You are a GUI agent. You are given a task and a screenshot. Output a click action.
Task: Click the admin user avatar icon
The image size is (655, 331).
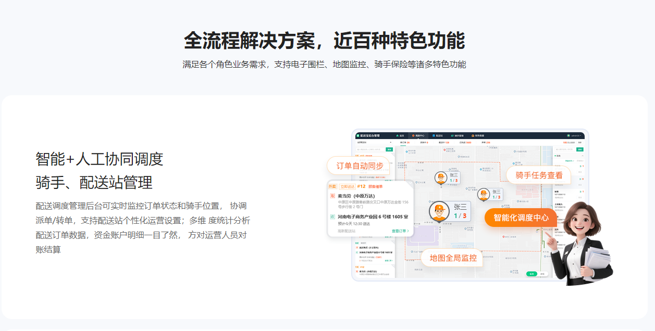pyautogui.click(x=569, y=135)
